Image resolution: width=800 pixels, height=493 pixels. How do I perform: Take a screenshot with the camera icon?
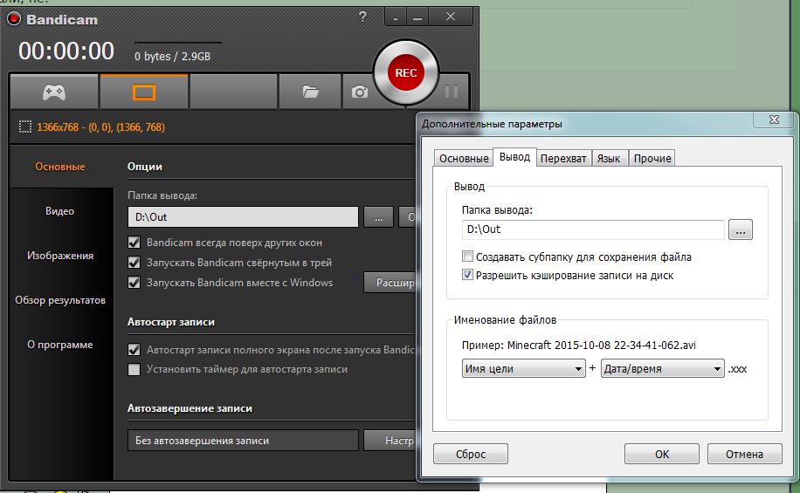(359, 92)
